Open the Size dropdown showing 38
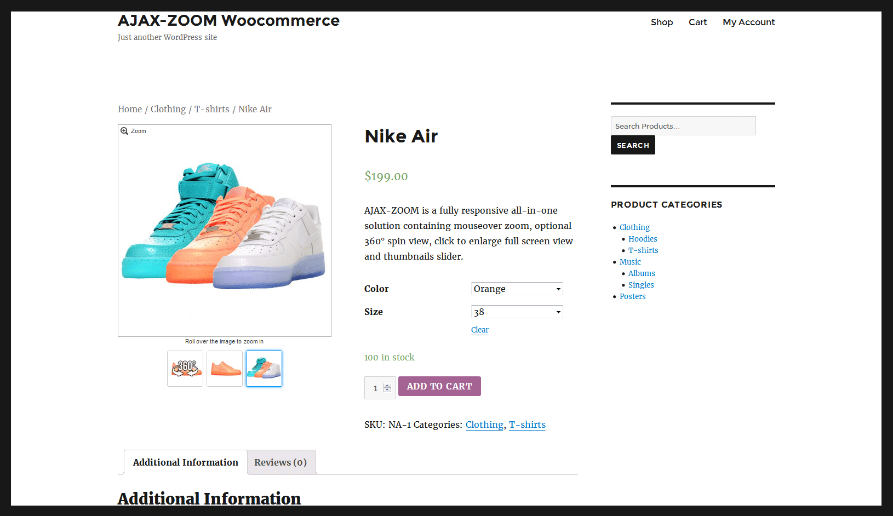This screenshot has height=516, width=893. (x=517, y=312)
